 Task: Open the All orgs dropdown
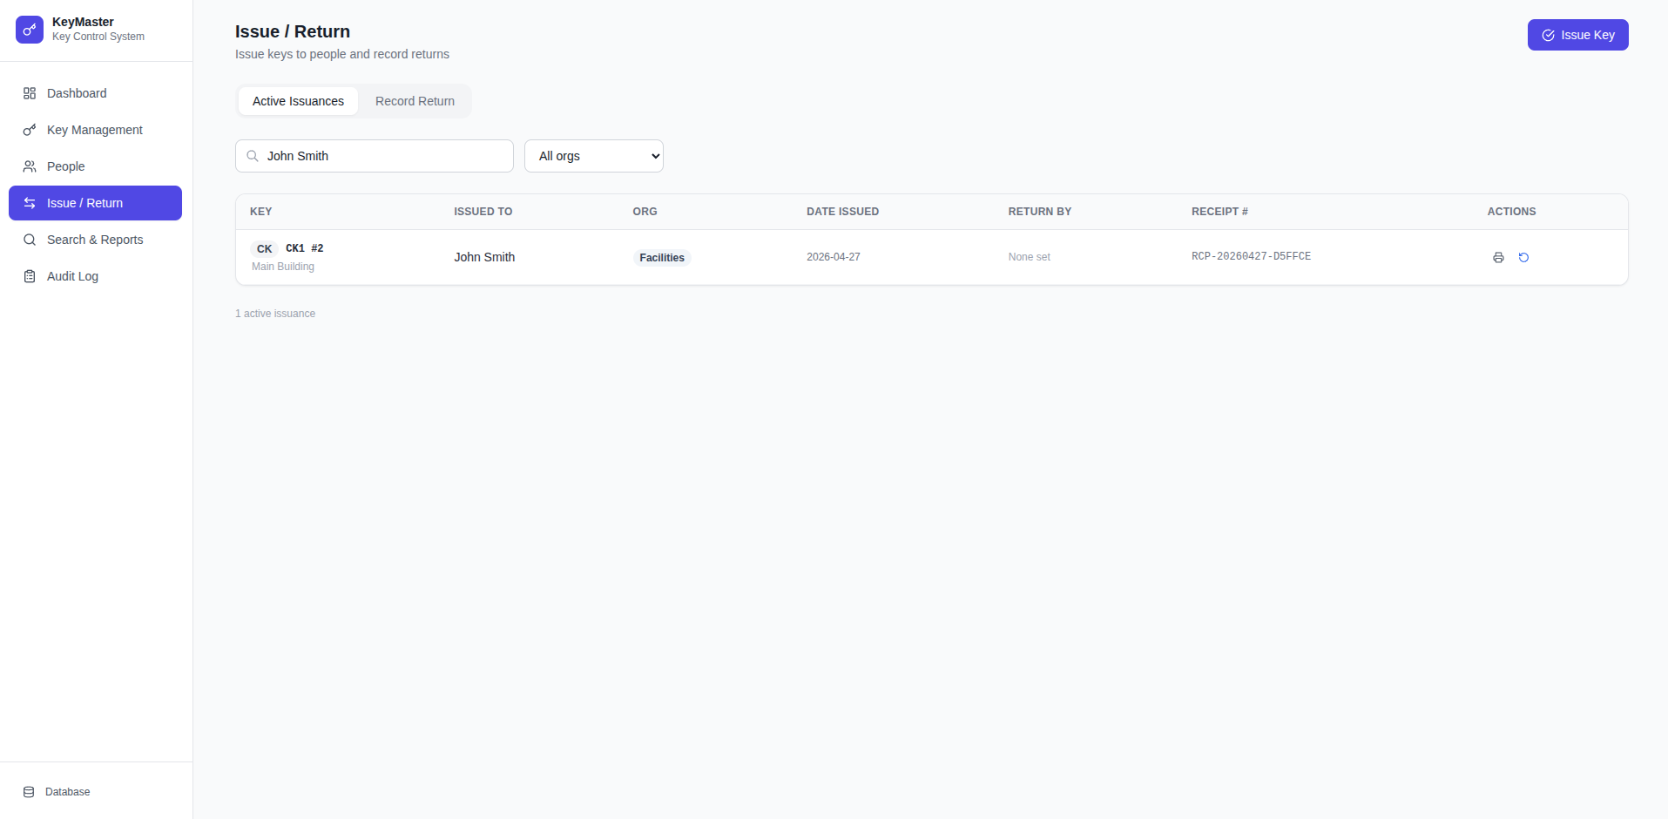pyautogui.click(x=594, y=156)
